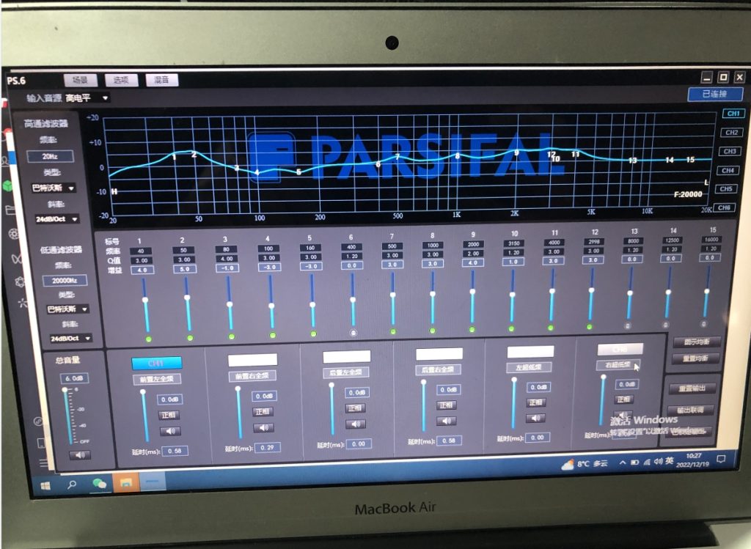Open the 场景 menu
This screenshot has width=751, height=549.
coord(80,80)
